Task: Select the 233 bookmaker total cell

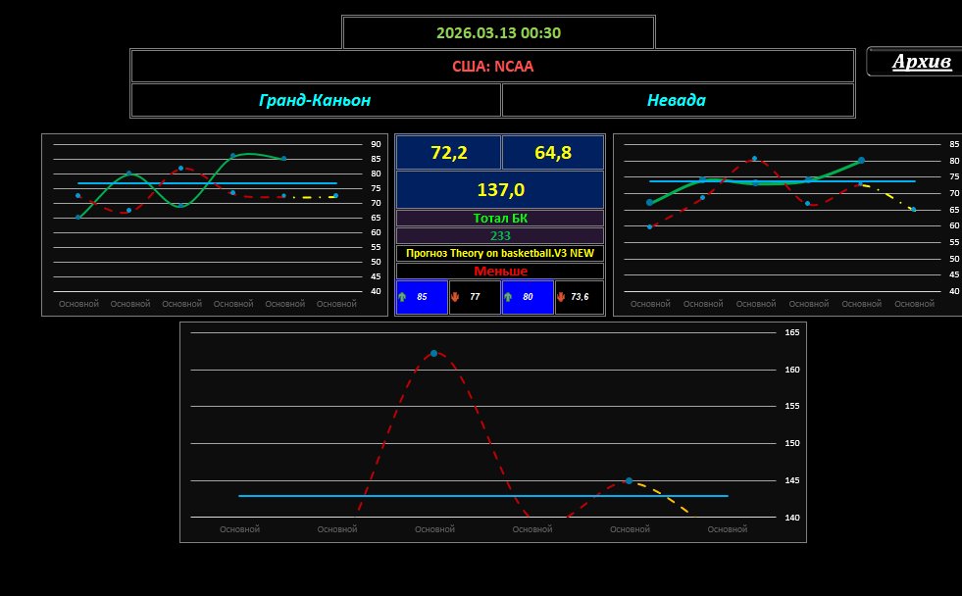Action: tap(500, 235)
